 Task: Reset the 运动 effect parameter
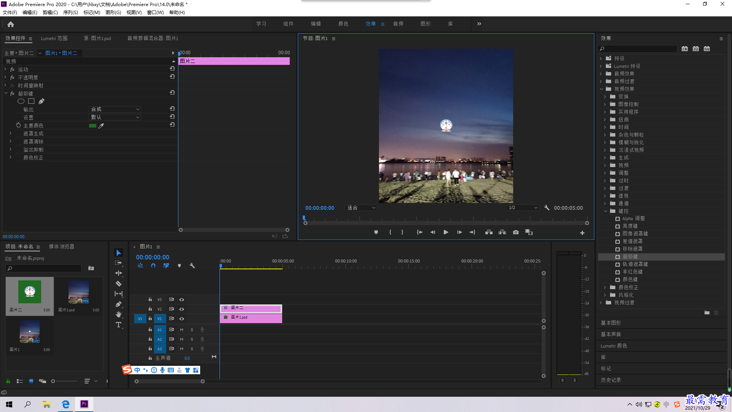click(x=172, y=69)
